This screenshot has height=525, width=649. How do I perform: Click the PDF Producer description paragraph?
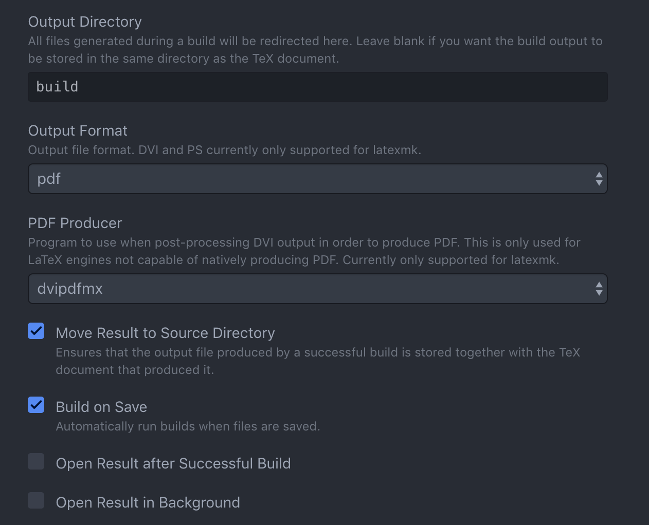pos(304,251)
